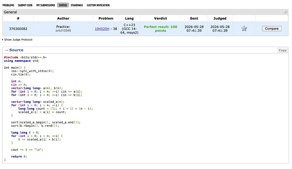Click the Compare button
Image resolution: width=292 pixels, height=169 pixels.
tap(272, 28)
